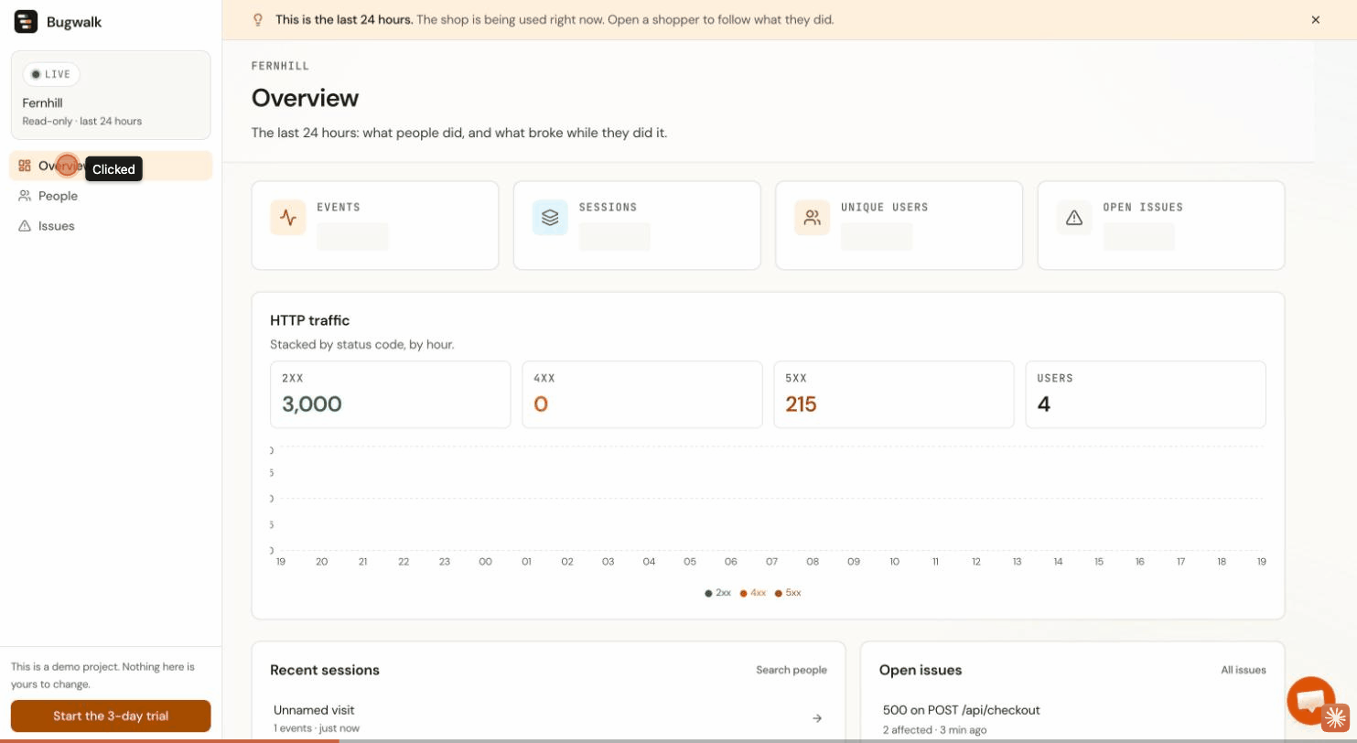The image size is (1357, 743).
Task: Toggle the 2xx legend series
Action: pyautogui.click(x=717, y=593)
